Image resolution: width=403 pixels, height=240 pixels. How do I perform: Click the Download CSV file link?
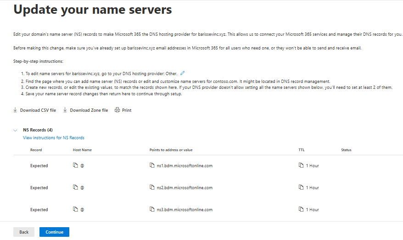coord(38,110)
